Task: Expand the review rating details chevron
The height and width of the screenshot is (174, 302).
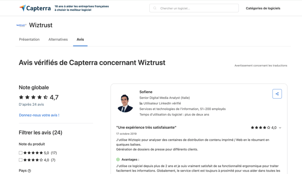Action: click(280, 128)
